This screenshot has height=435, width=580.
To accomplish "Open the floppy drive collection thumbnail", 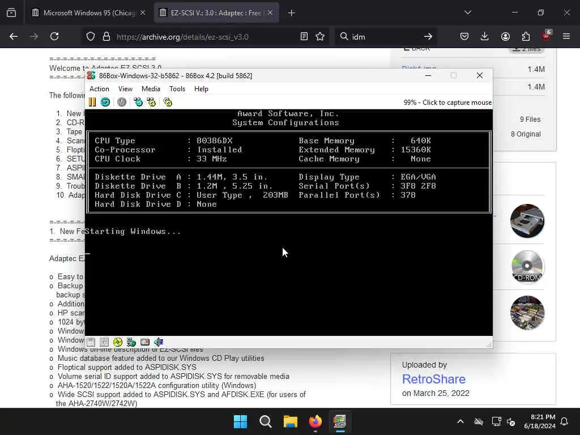I will point(527,221).
